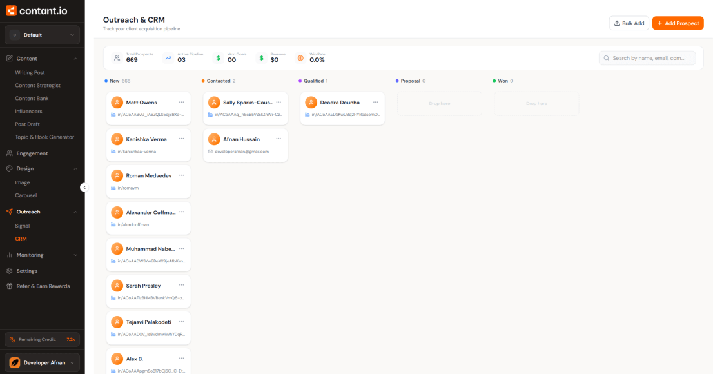722x374 pixels.
Task: Collapse the Content section chevron
Action: pos(75,59)
